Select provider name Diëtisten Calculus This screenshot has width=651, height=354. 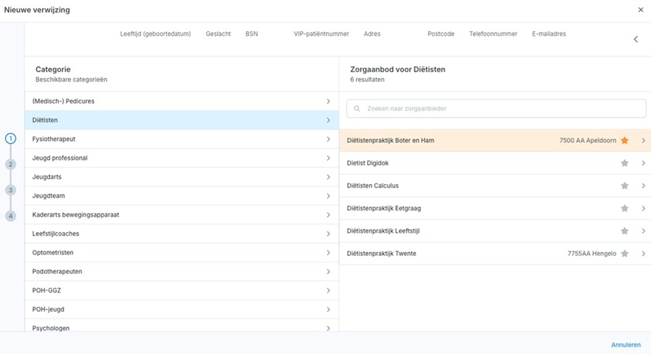pyautogui.click(x=373, y=186)
